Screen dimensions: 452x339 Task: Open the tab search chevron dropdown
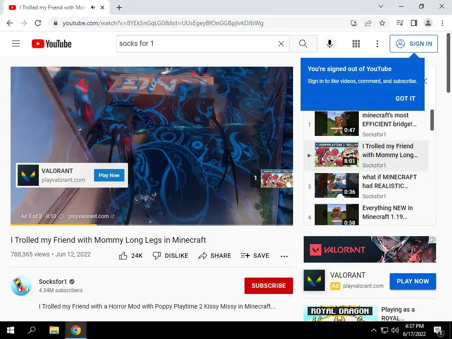(381, 6)
